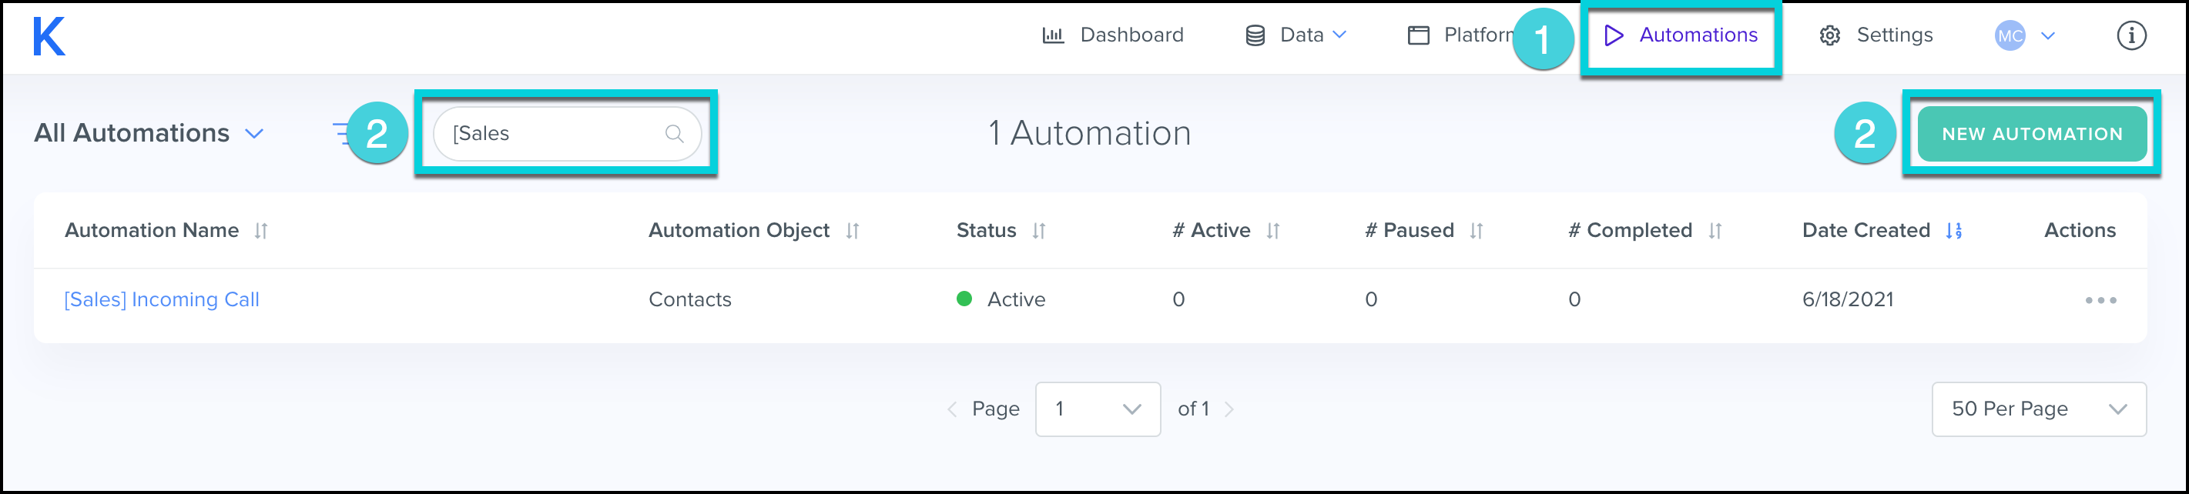This screenshot has height=494, width=2189.
Task: Sort by Status column arrows
Action: pos(1038,231)
